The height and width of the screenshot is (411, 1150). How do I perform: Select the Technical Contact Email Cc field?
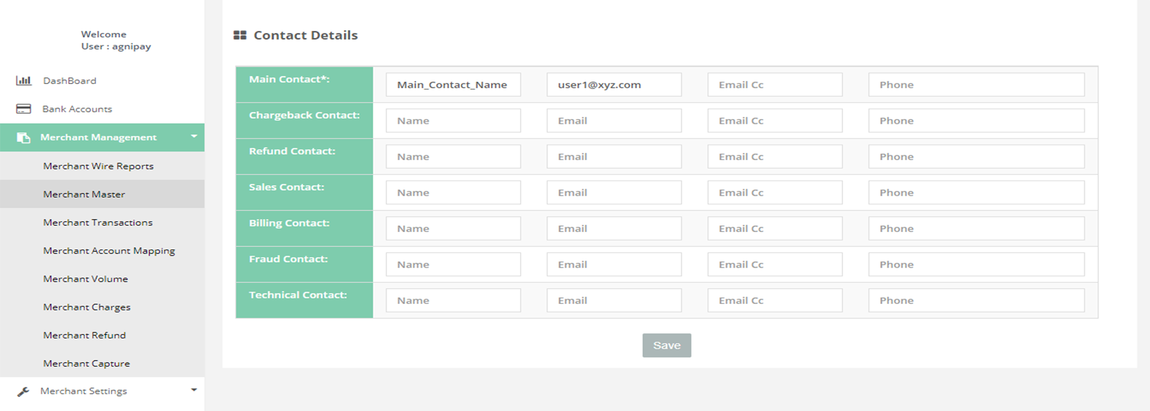click(x=774, y=300)
